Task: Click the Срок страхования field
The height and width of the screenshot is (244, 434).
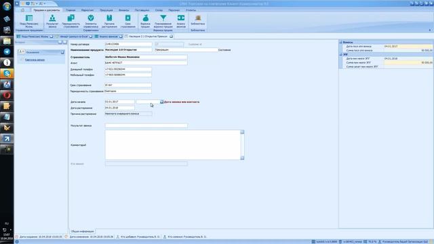Action: click(x=128, y=85)
